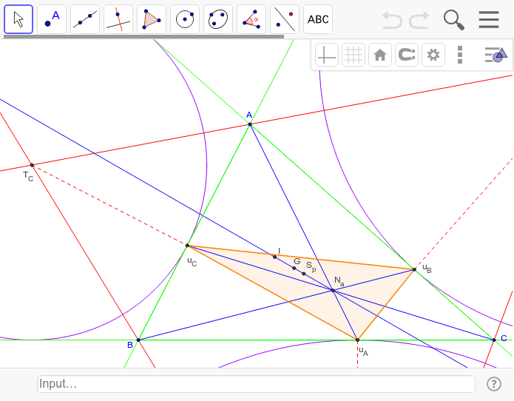This screenshot has height=401, width=514.
Task: Toggle the style bar icon
Action: (x=496, y=55)
